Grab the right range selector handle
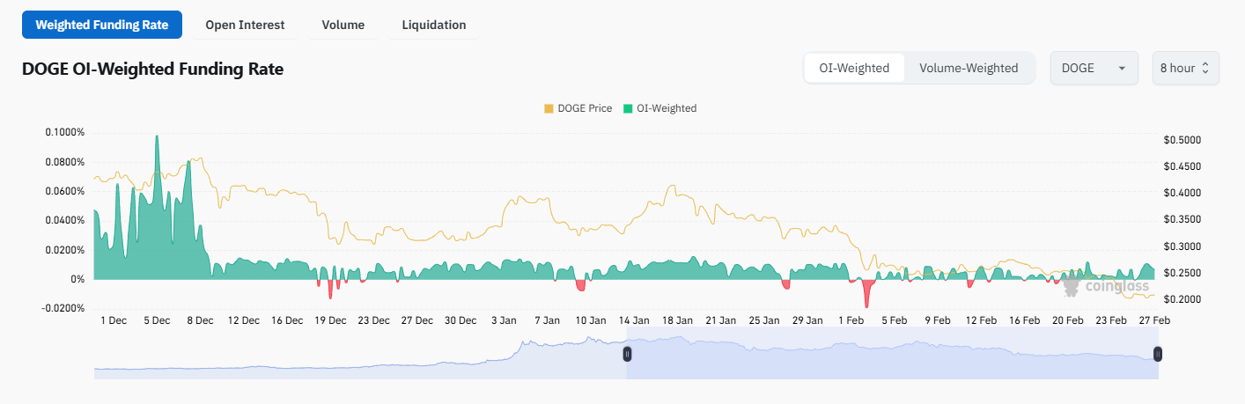1245x404 pixels. point(1158,354)
